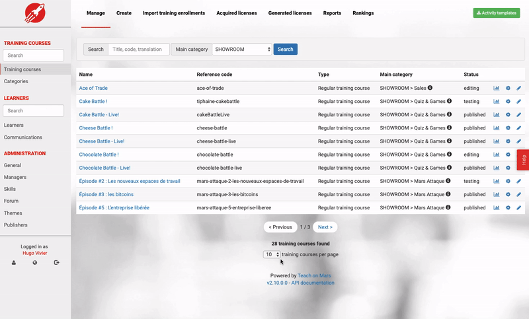Open the Acquired licenses tab
This screenshot has width=529, height=319.
[237, 13]
